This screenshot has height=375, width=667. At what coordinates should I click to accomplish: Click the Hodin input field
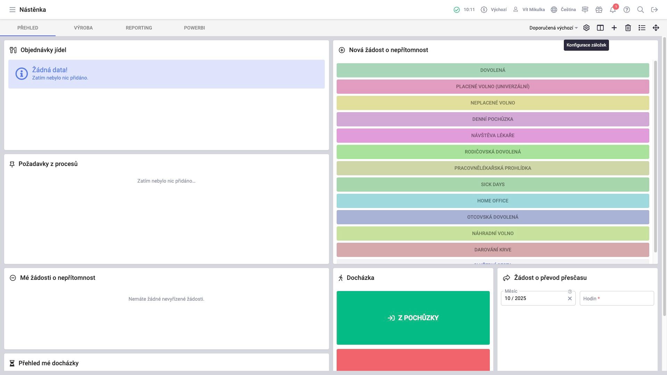pos(617,299)
